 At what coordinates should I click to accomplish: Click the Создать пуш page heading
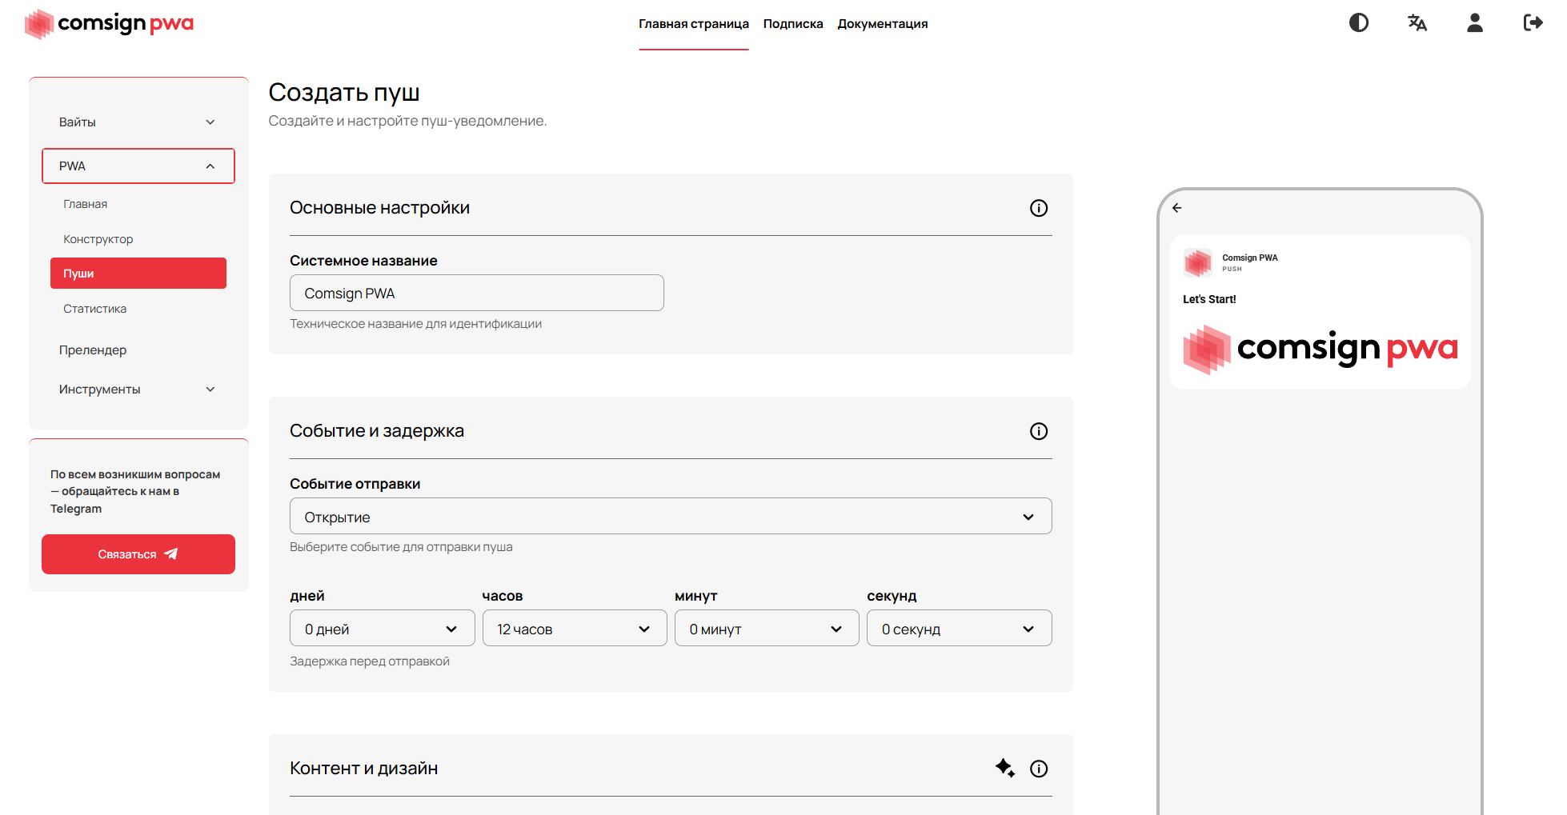344,93
